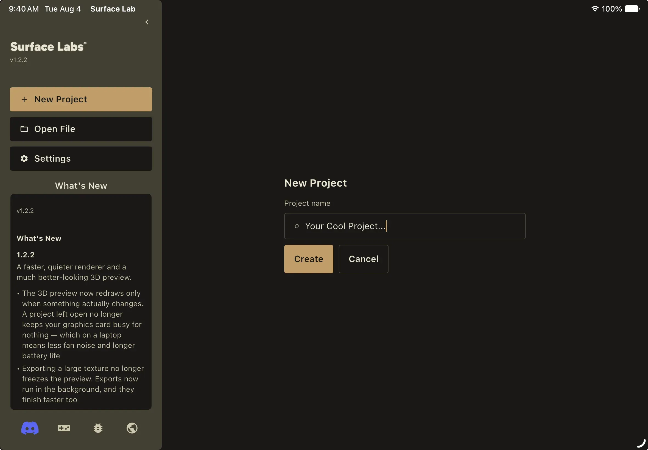Click the What's New section heading

coord(81,185)
